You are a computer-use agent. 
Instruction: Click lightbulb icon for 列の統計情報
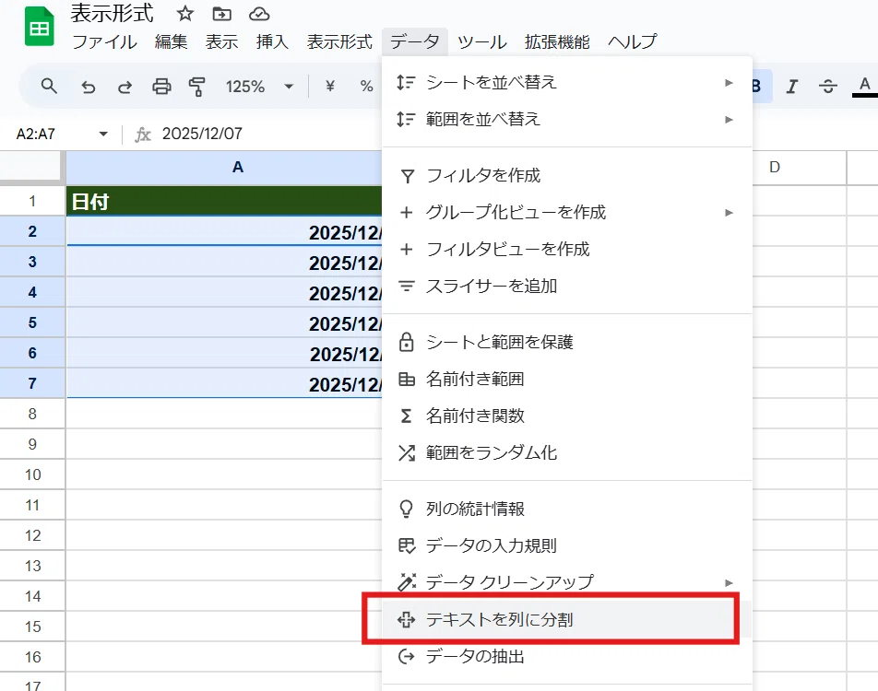click(x=406, y=509)
